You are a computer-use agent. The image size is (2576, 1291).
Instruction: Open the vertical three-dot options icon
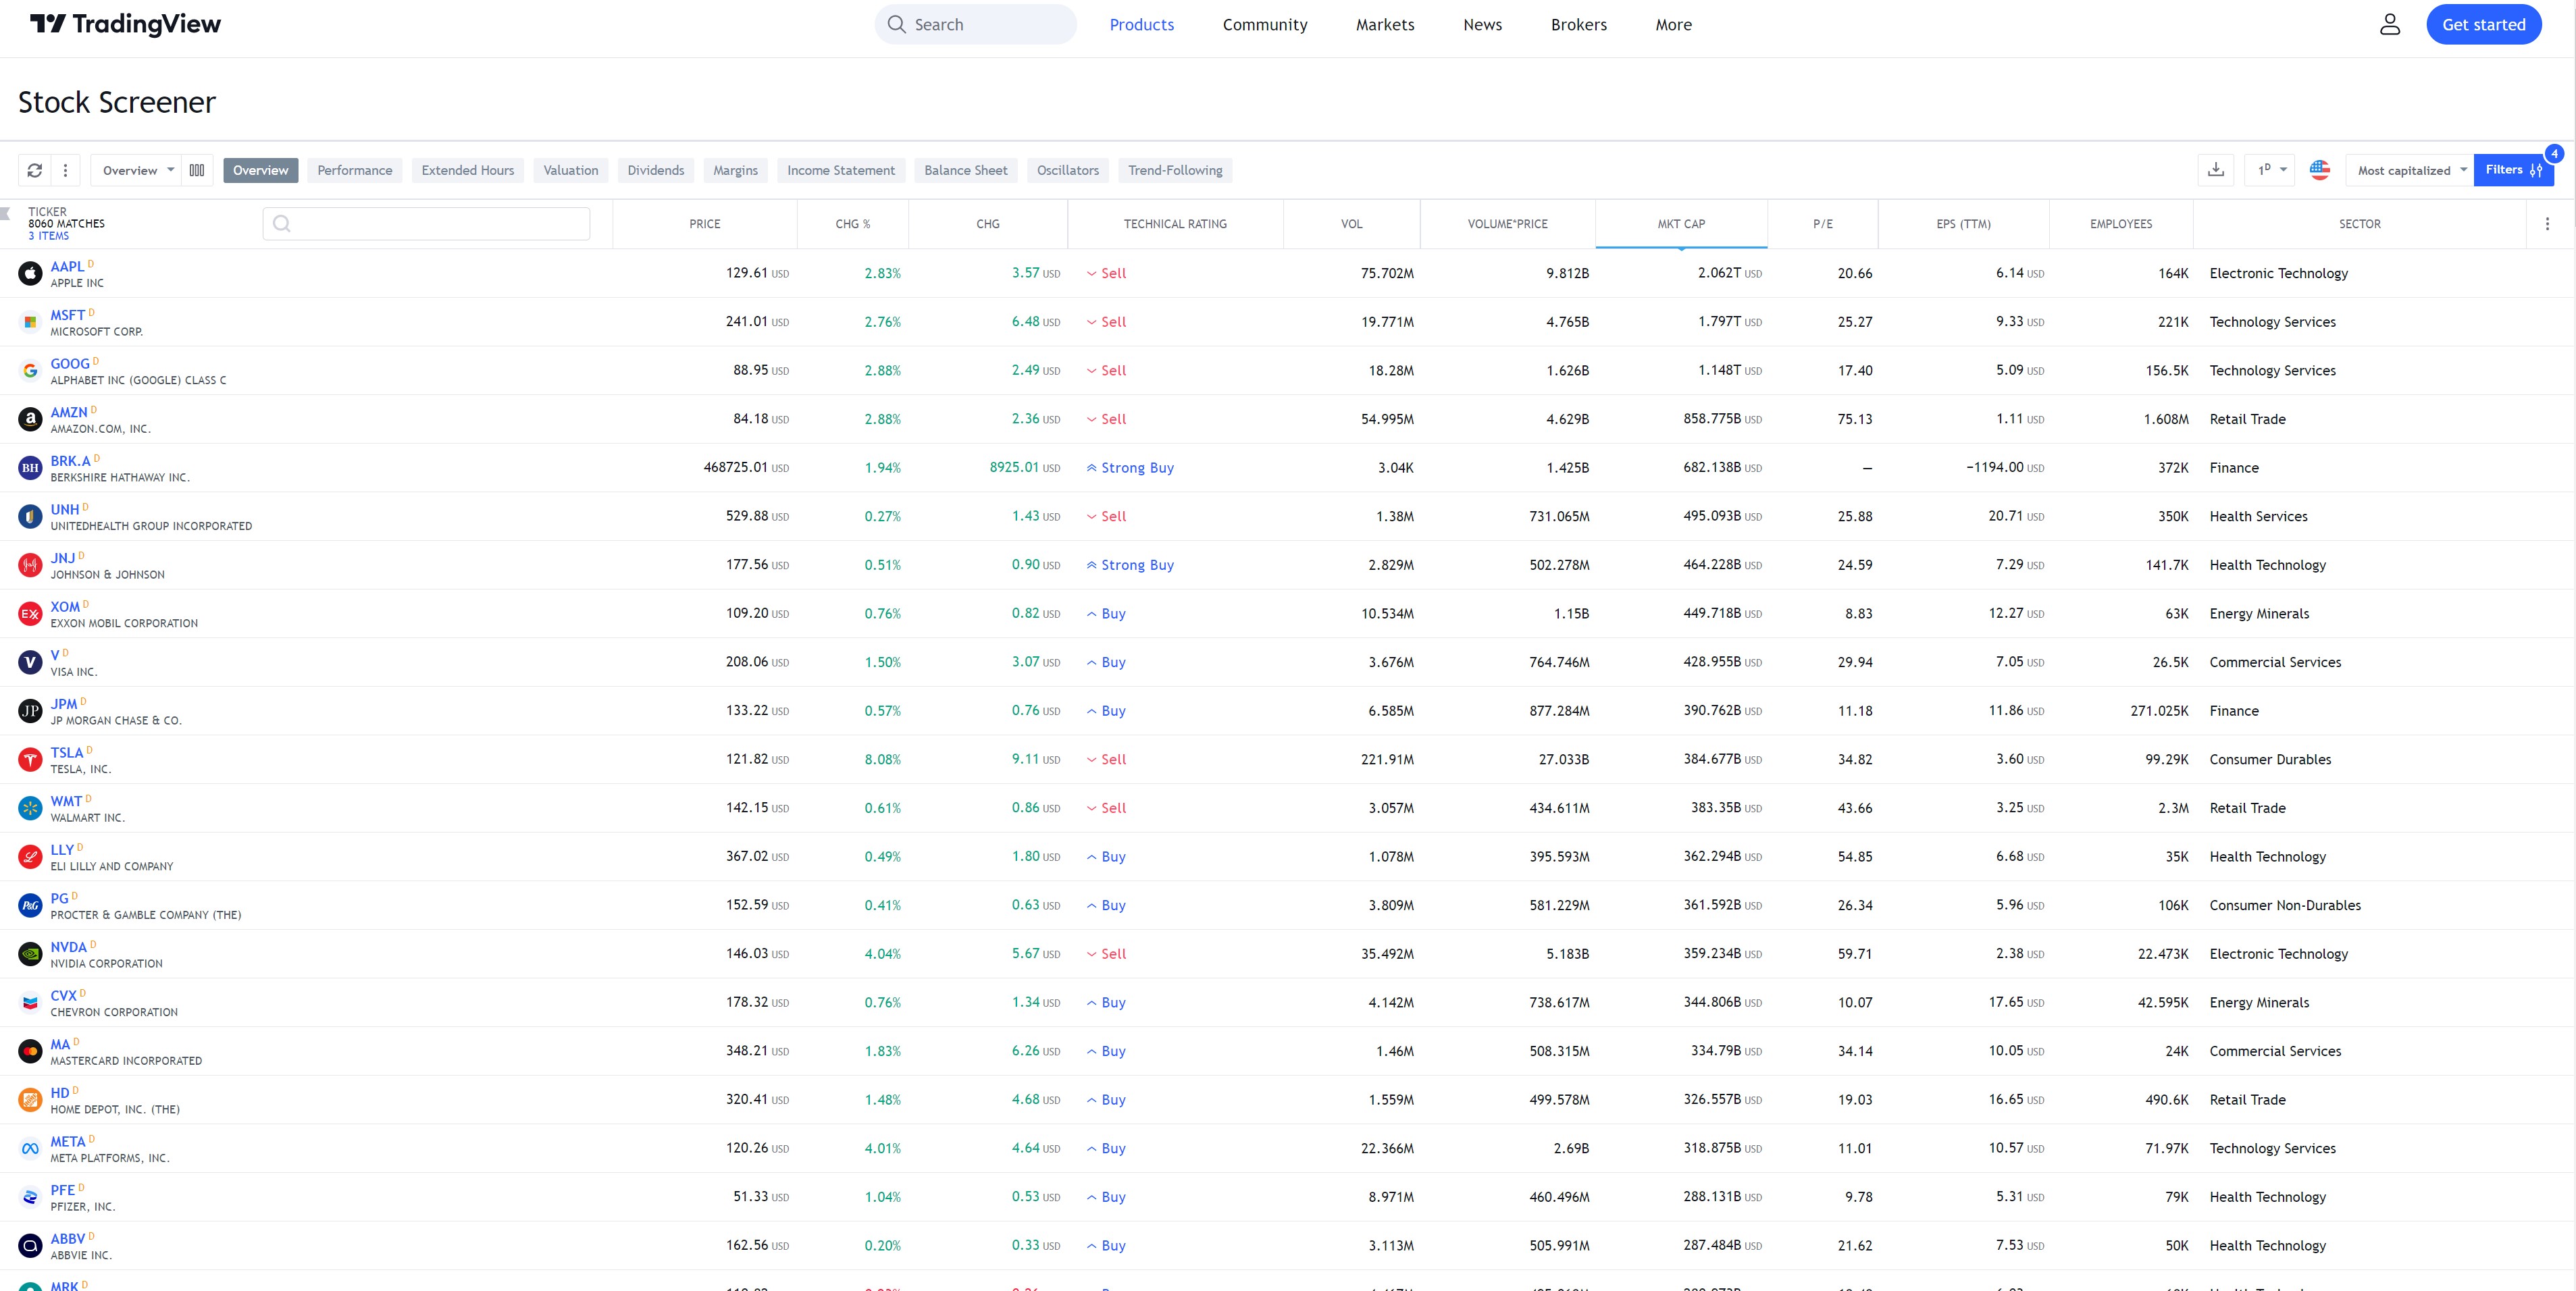pyautogui.click(x=65, y=170)
